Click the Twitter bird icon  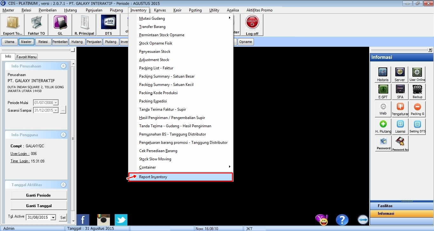click(x=121, y=220)
